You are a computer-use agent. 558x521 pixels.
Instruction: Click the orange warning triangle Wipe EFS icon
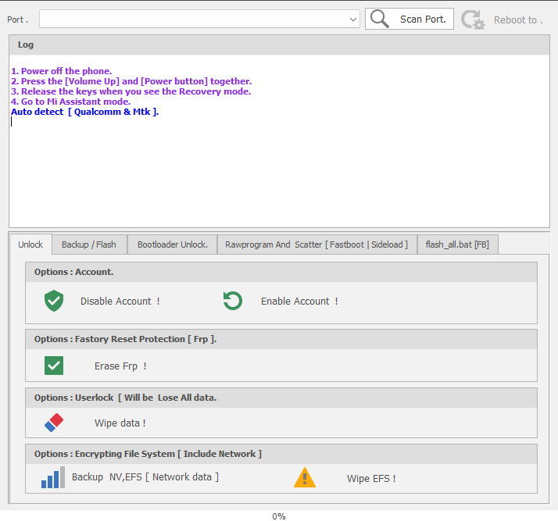tap(305, 477)
